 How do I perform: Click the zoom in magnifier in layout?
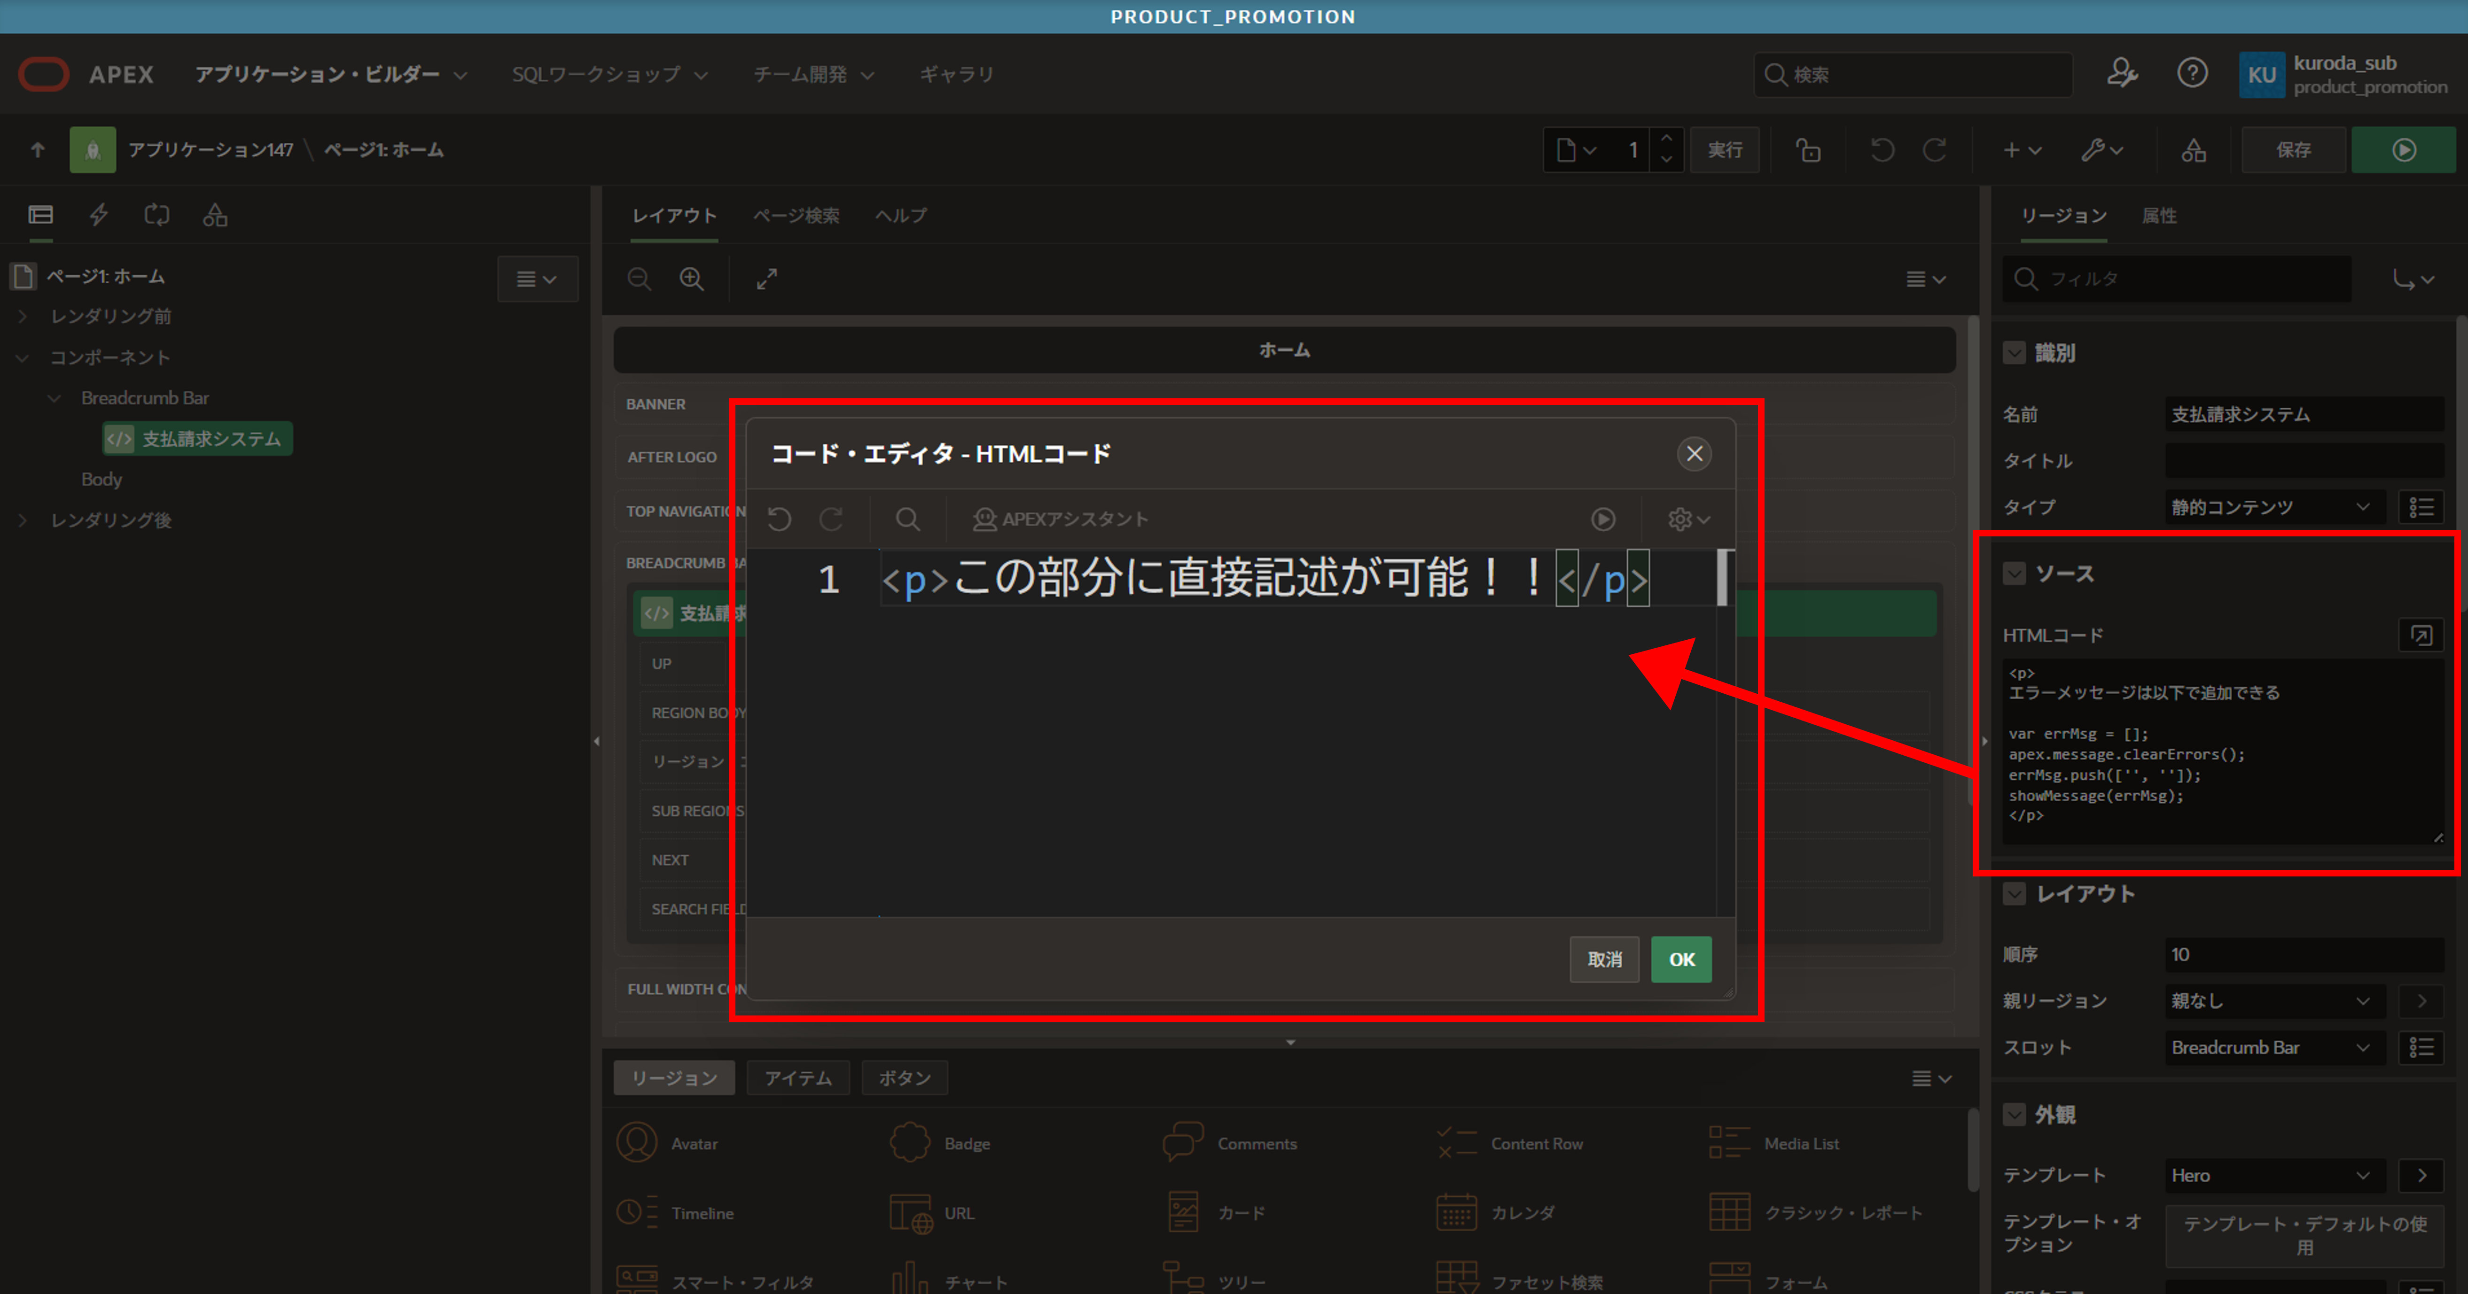click(x=691, y=279)
